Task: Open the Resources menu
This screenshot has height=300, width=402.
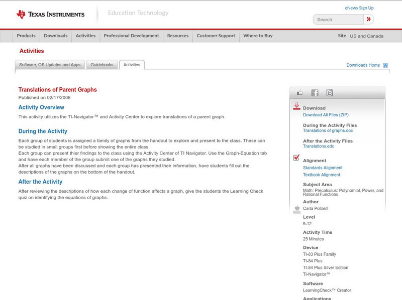Action: point(178,36)
